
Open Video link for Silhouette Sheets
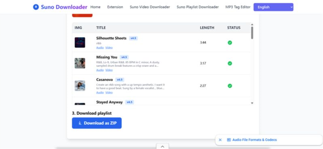pos(109,48)
